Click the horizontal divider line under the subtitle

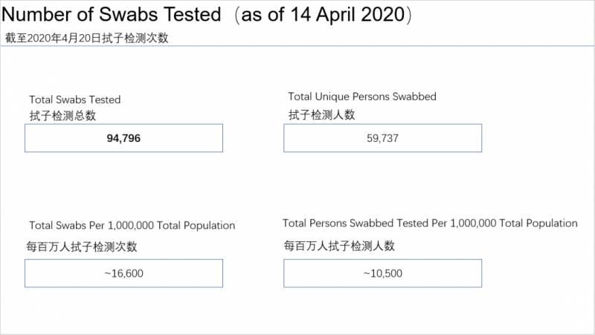coord(297,46)
